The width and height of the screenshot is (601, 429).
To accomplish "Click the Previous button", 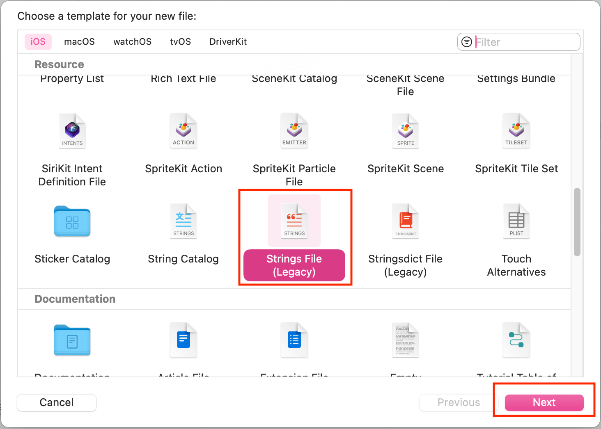I will 459,402.
